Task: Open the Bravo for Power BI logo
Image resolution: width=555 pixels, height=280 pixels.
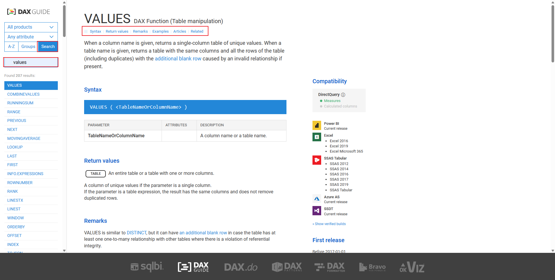Action: (372, 267)
